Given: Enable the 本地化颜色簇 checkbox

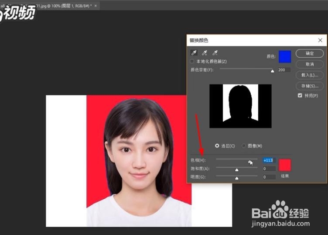Looking at the screenshot, I should click(x=192, y=61).
